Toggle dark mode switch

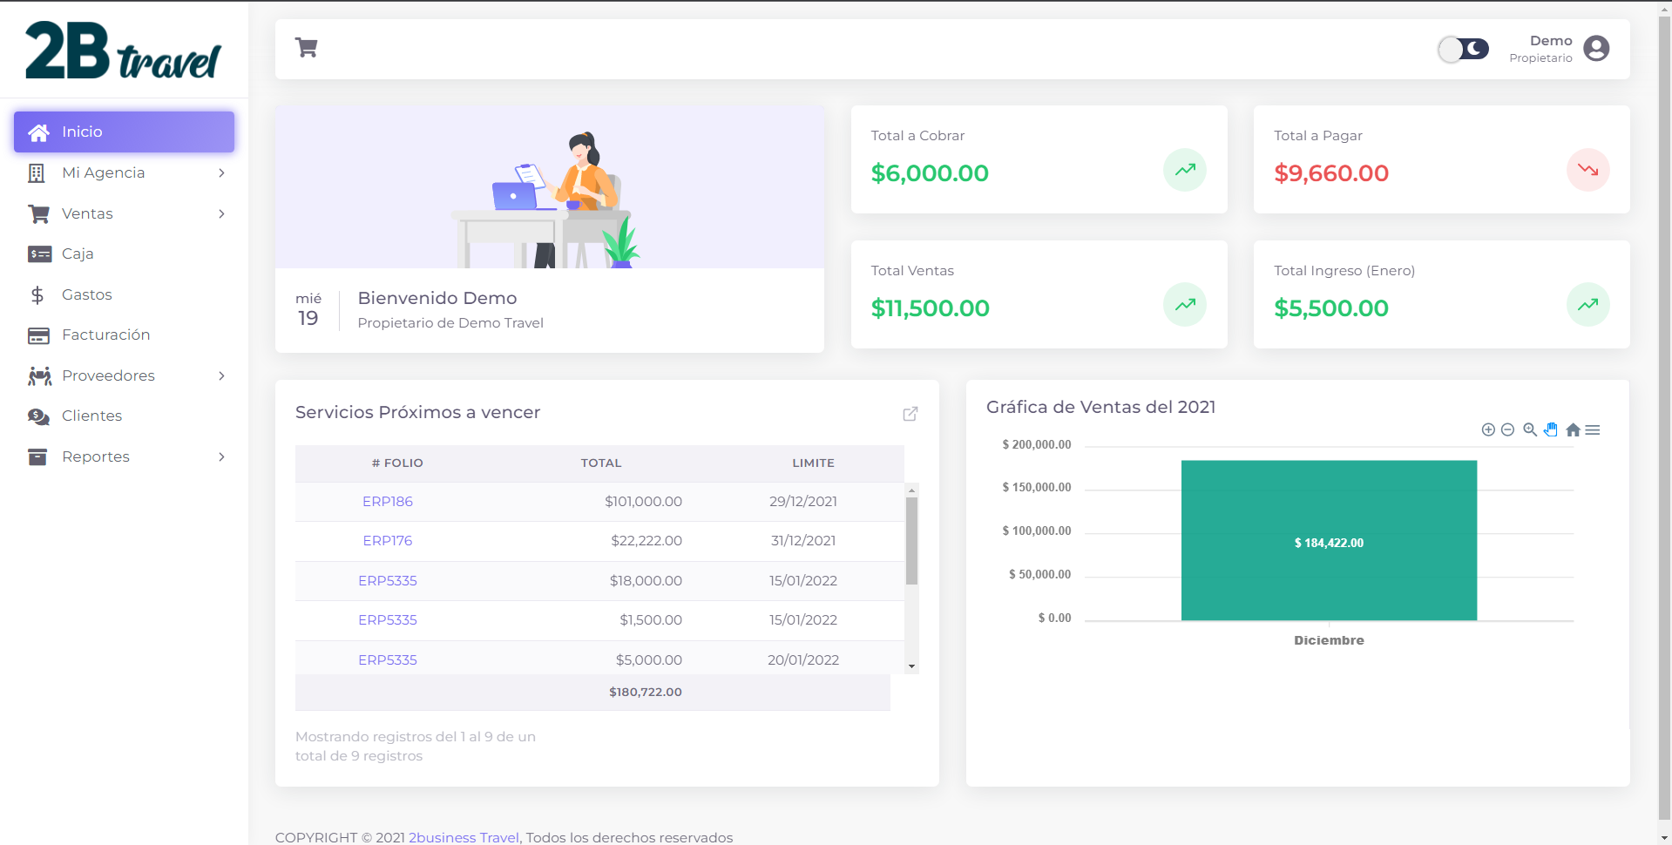click(1464, 49)
